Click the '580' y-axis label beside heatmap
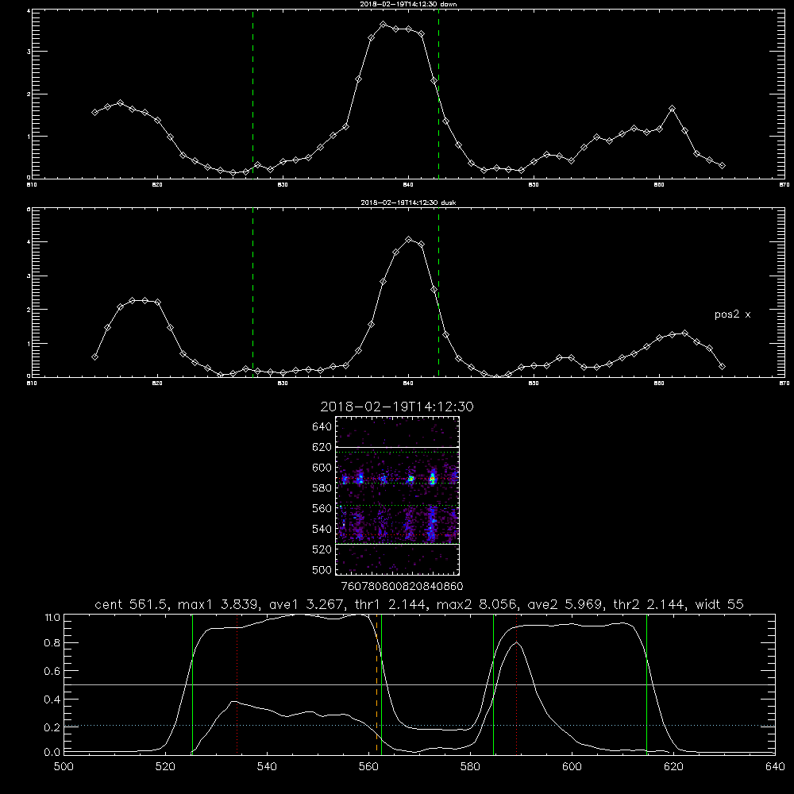Viewport: 794px width, 794px height. tap(322, 488)
